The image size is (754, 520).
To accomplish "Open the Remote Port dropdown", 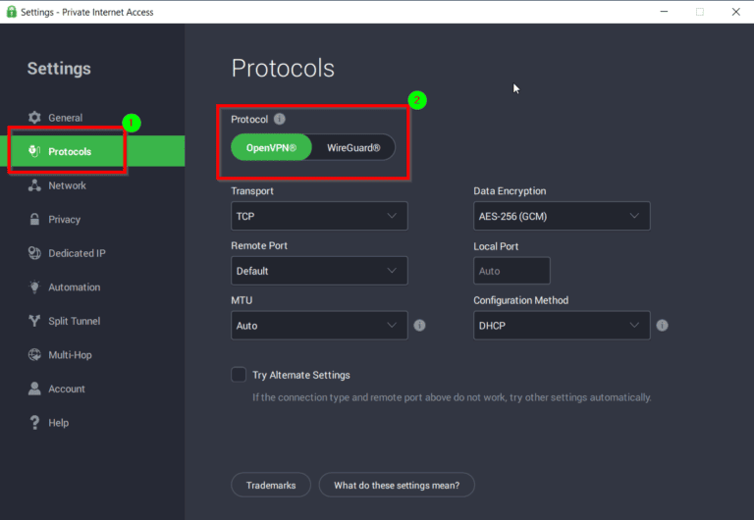I will coord(319,271).
